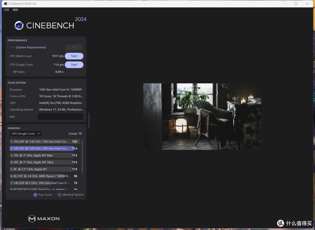Click the Your Score legend dot
The width and height of the screenshot is (315, 230).
point(35,195)
